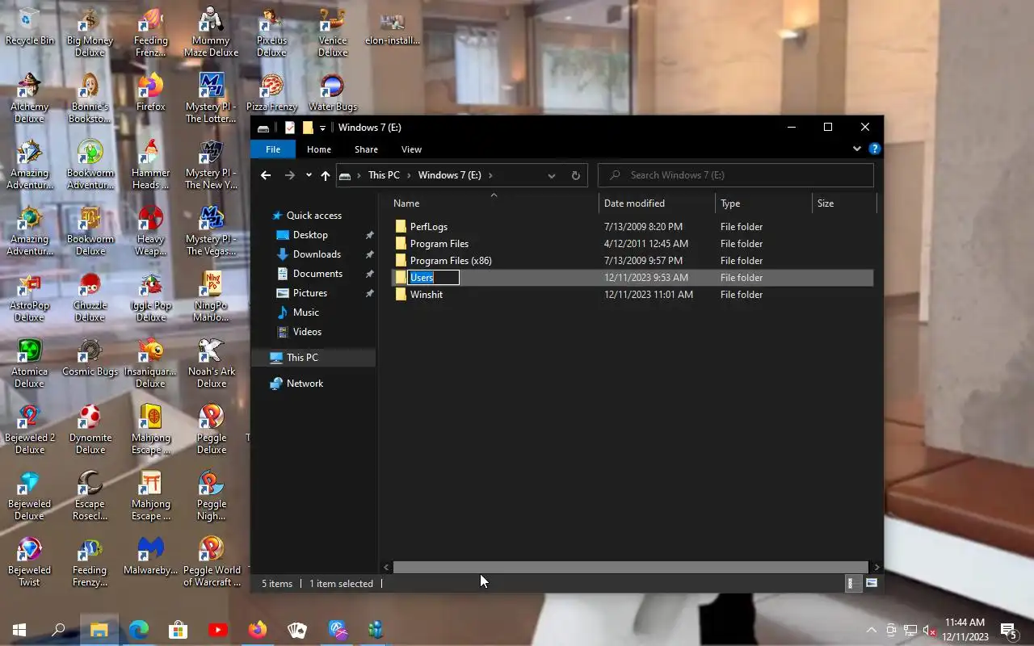Select the Program Files (x86) folder
This screenshot has width=1034, height=646.
(x=633, y=261)
